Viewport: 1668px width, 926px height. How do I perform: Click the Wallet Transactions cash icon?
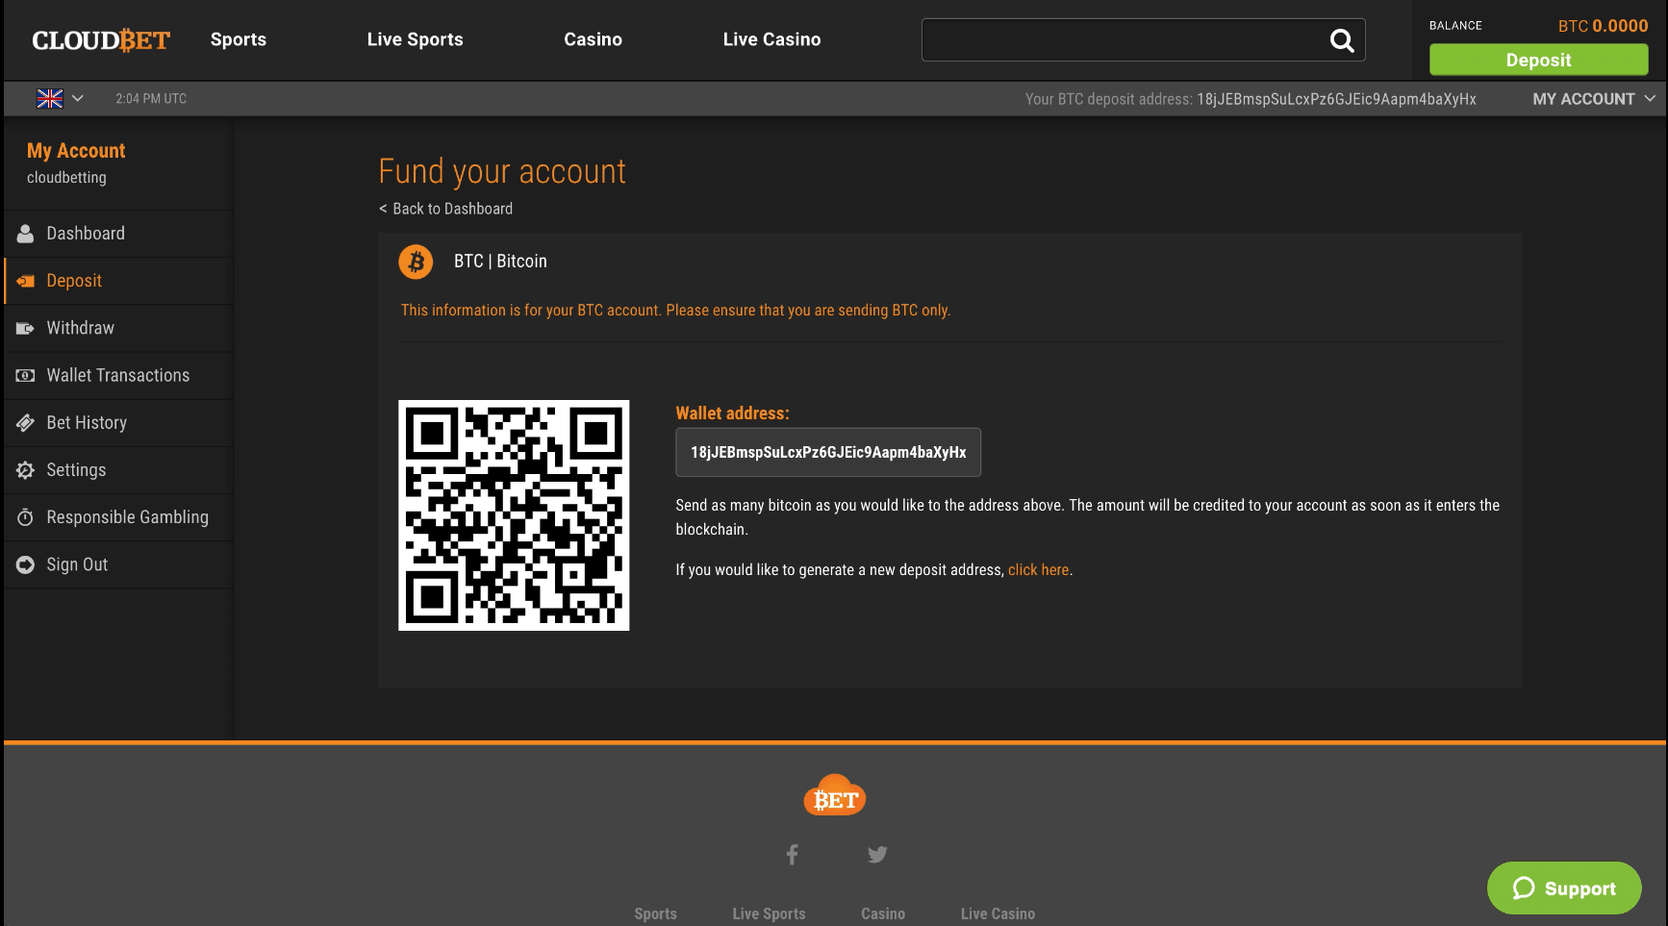click(x=26, y=375)
